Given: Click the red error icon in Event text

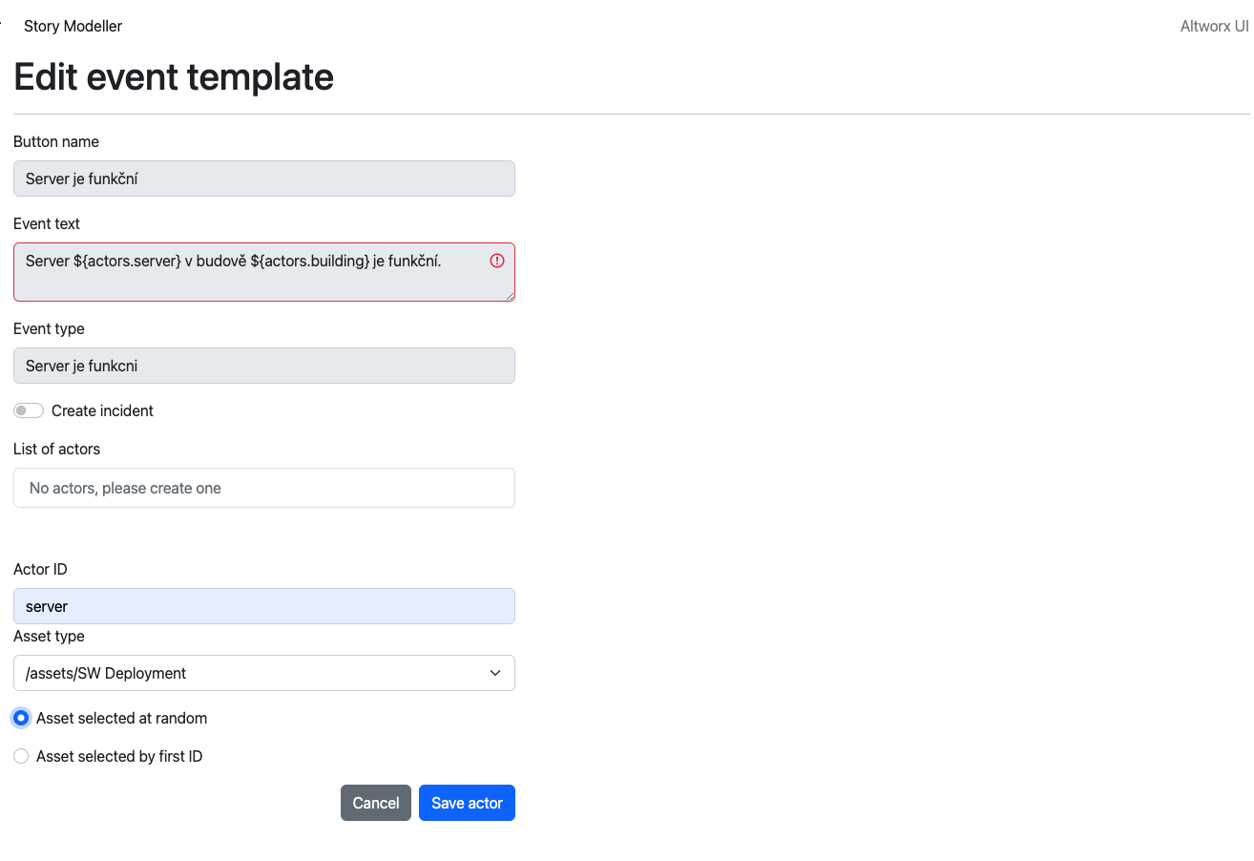Looking at the screenshot, I should [x=497, y=261].
